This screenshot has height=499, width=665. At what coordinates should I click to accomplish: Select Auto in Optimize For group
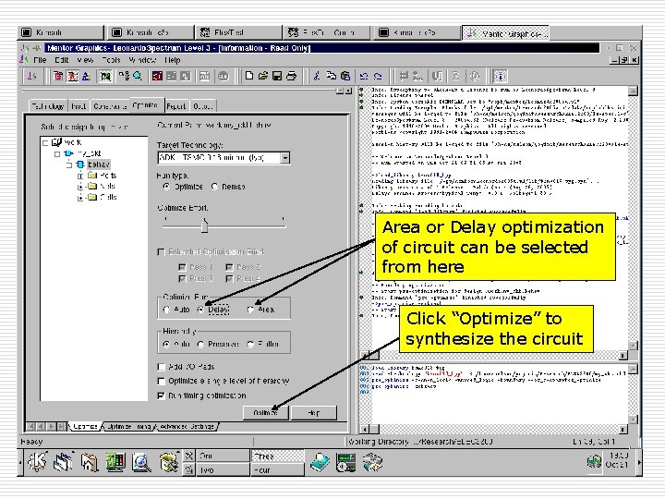point(166,310)
